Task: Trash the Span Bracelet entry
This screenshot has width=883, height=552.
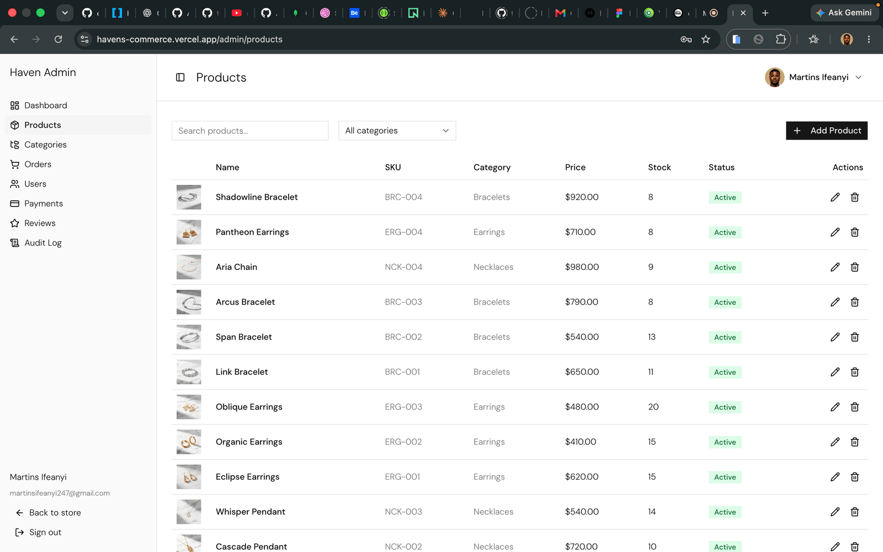Action: click(x=855, y=337)
